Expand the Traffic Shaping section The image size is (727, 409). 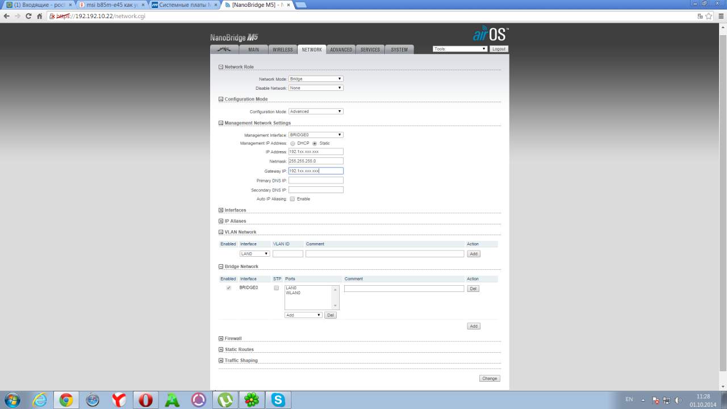(x=221, y=360)
